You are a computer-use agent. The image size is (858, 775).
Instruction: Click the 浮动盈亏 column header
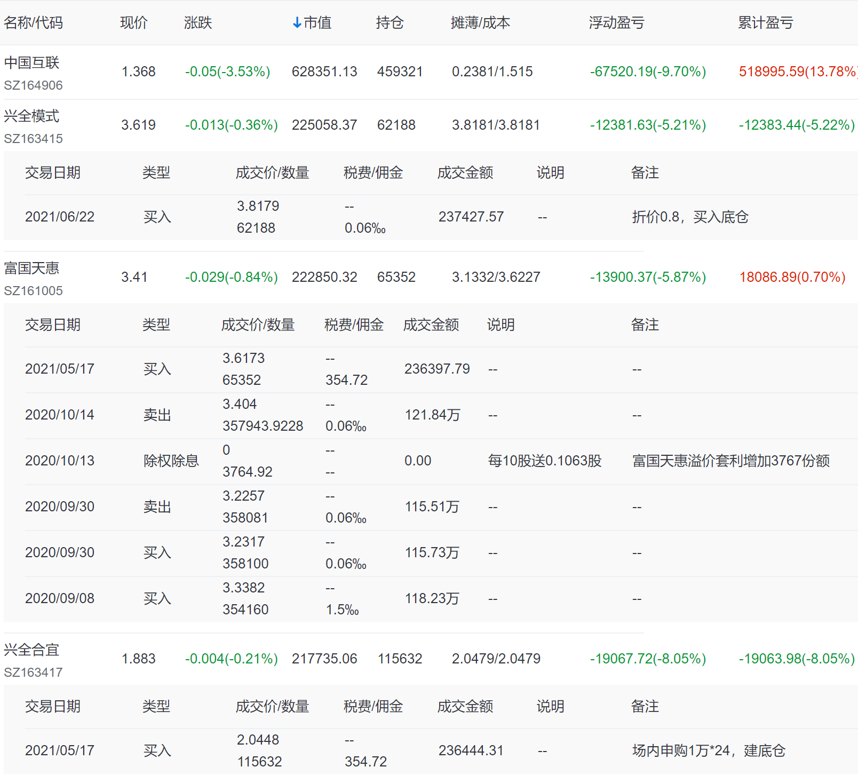point(617,22)
